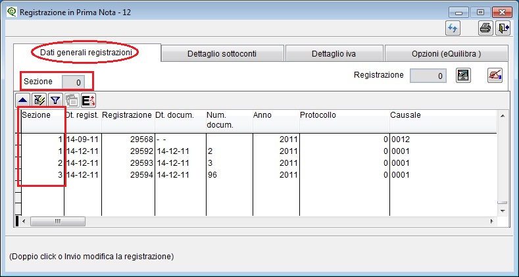519x277 pixels.
Task: Click the E export icon with red arrows
Action: coord(88,99)
